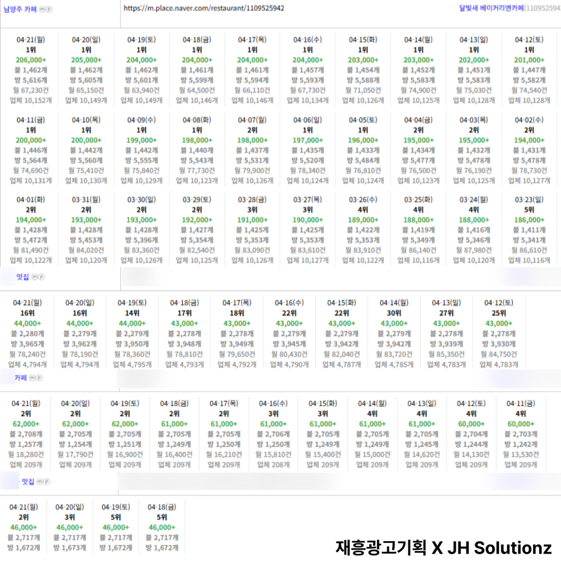Select the 206,000+ search volume value
Viewport: 561px width, 561px height.
click(31, 60)
